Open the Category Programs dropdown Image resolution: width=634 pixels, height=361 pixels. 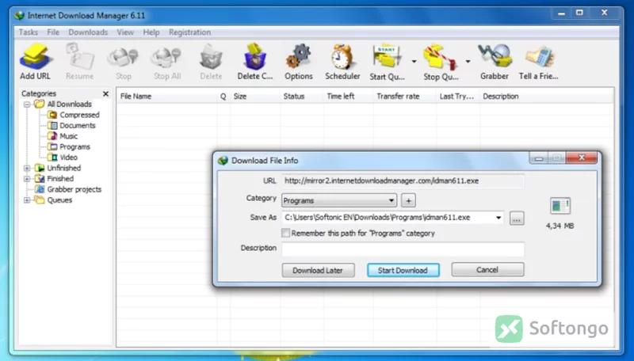pyautogui.click(x=339, y=200)
